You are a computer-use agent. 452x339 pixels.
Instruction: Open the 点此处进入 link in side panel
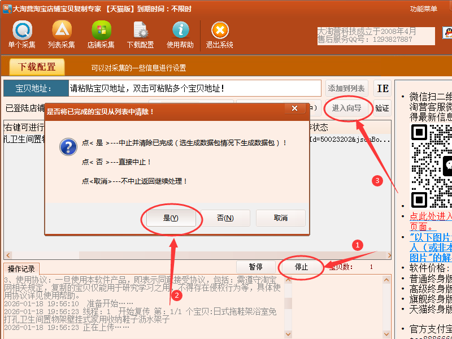point(431,216)
